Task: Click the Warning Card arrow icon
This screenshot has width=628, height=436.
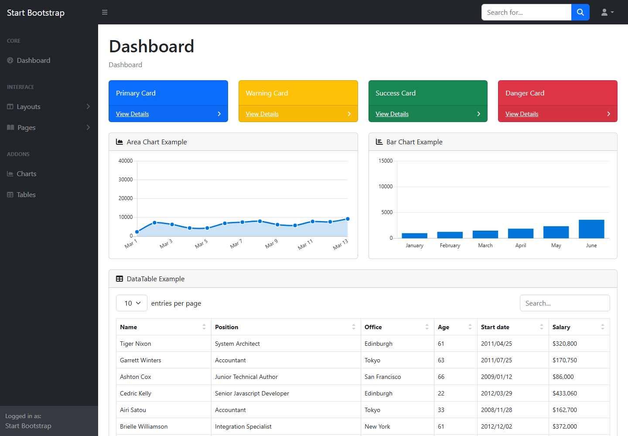Action: pyautogui.click(x=349, y=114)
